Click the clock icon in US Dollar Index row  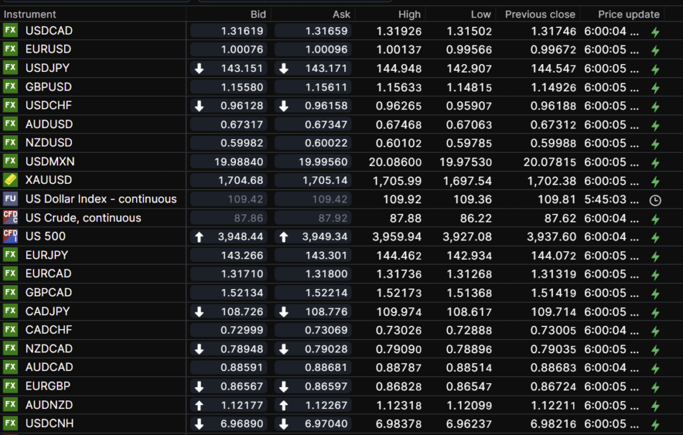tap(655, 199)
